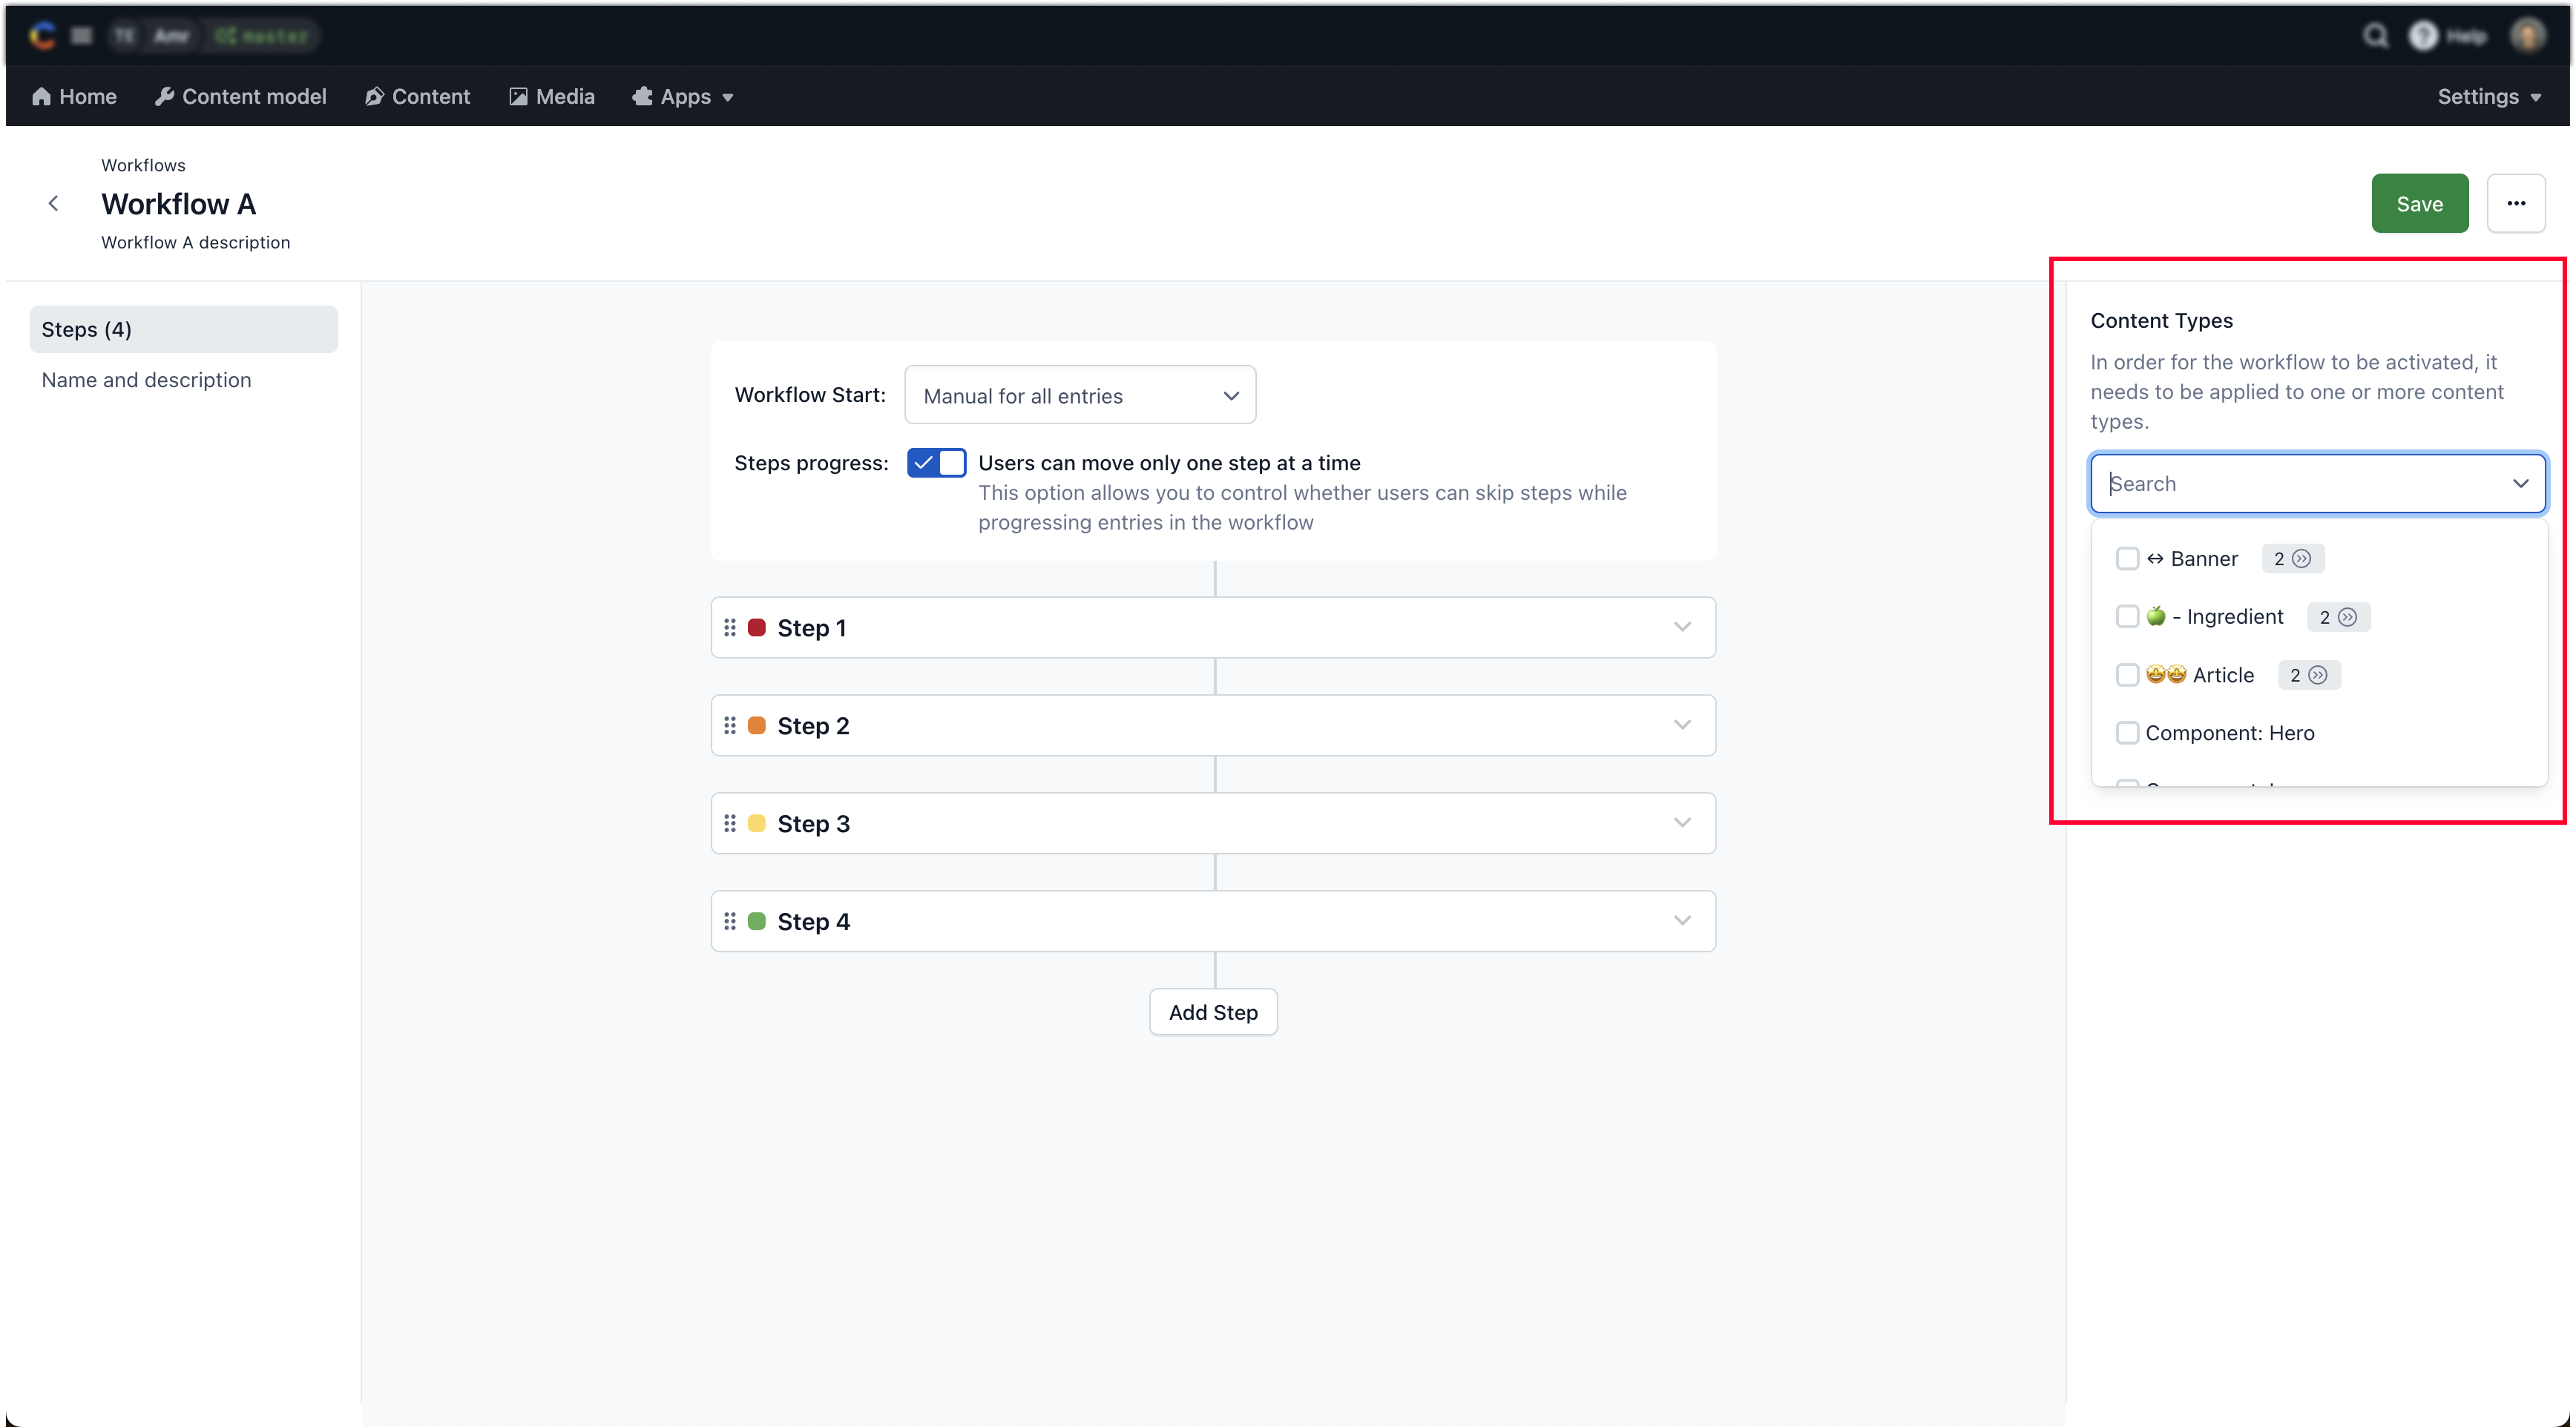2576x1427 pixels.
Task: Click the green color swatch of Step 4
Action: tap(757, 921)
